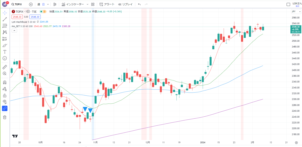This screenshot has width=302, height=147.
Task: Select the trend line drawing tool
Action: click(x=5, y=19)
